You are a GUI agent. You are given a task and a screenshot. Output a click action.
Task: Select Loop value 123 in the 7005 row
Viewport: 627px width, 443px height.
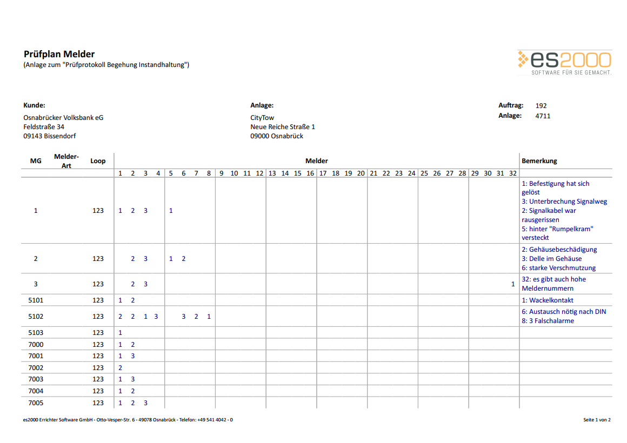(98, 403)
